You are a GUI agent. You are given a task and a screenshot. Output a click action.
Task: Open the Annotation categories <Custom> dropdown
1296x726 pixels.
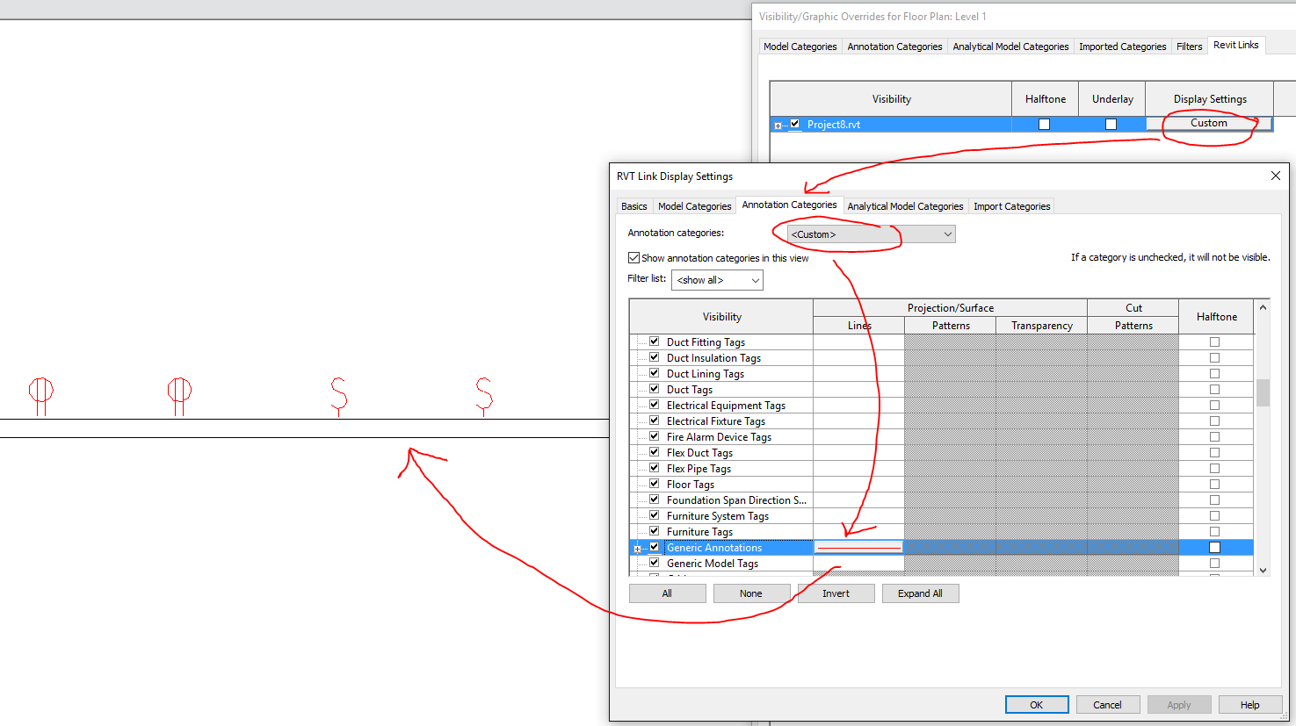pos(871,234)
